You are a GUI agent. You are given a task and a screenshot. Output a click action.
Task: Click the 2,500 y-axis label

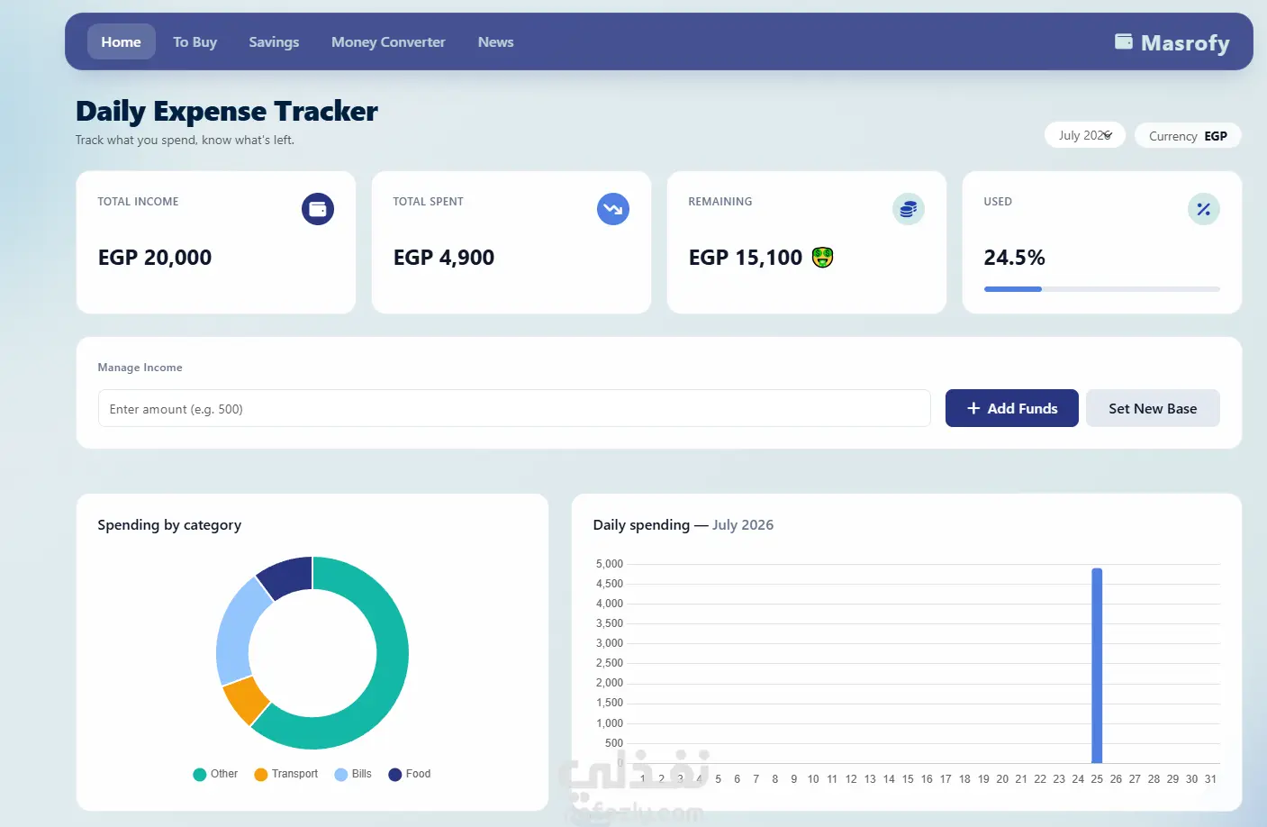(610, 663)
